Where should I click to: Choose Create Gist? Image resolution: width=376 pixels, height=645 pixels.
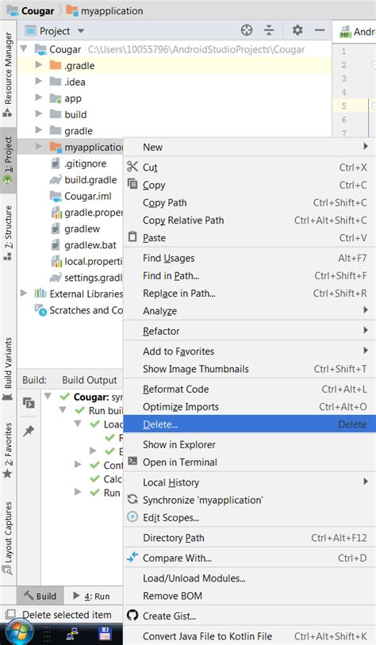point(250,616)
